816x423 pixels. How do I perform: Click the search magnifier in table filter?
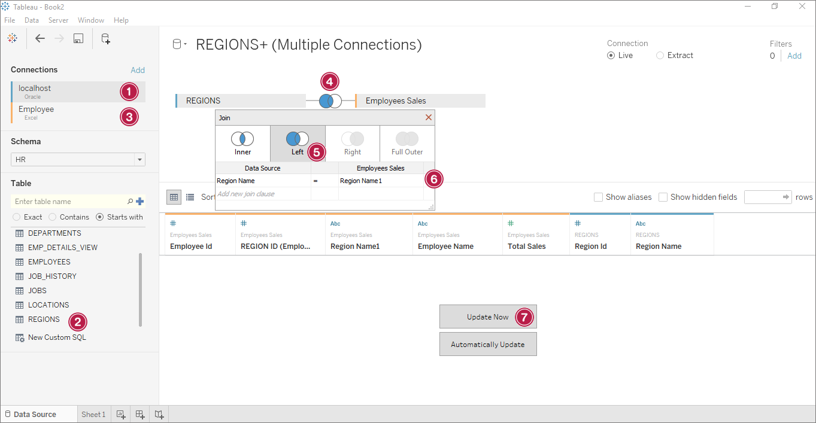[x=131, y=202]
